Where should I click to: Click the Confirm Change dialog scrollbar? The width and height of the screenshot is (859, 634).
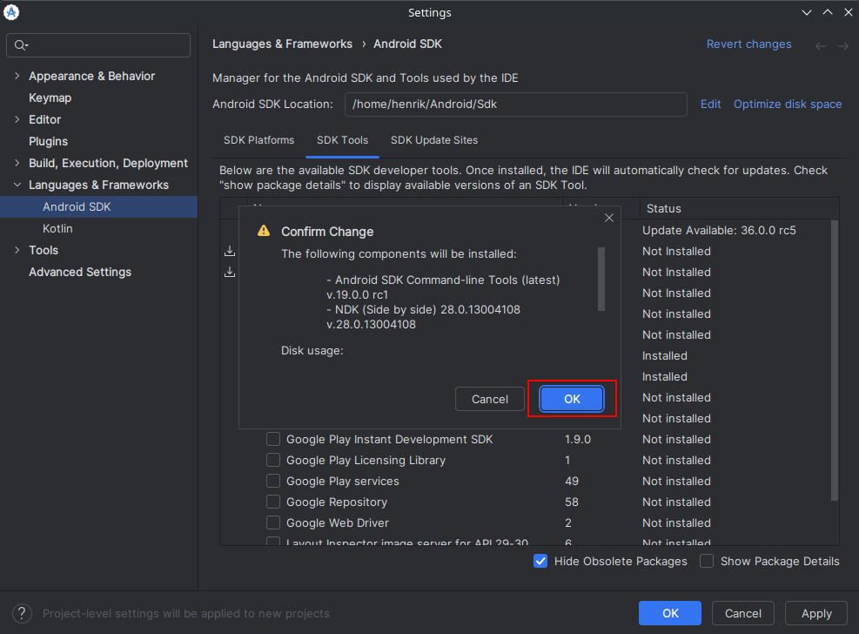(601, 279)
